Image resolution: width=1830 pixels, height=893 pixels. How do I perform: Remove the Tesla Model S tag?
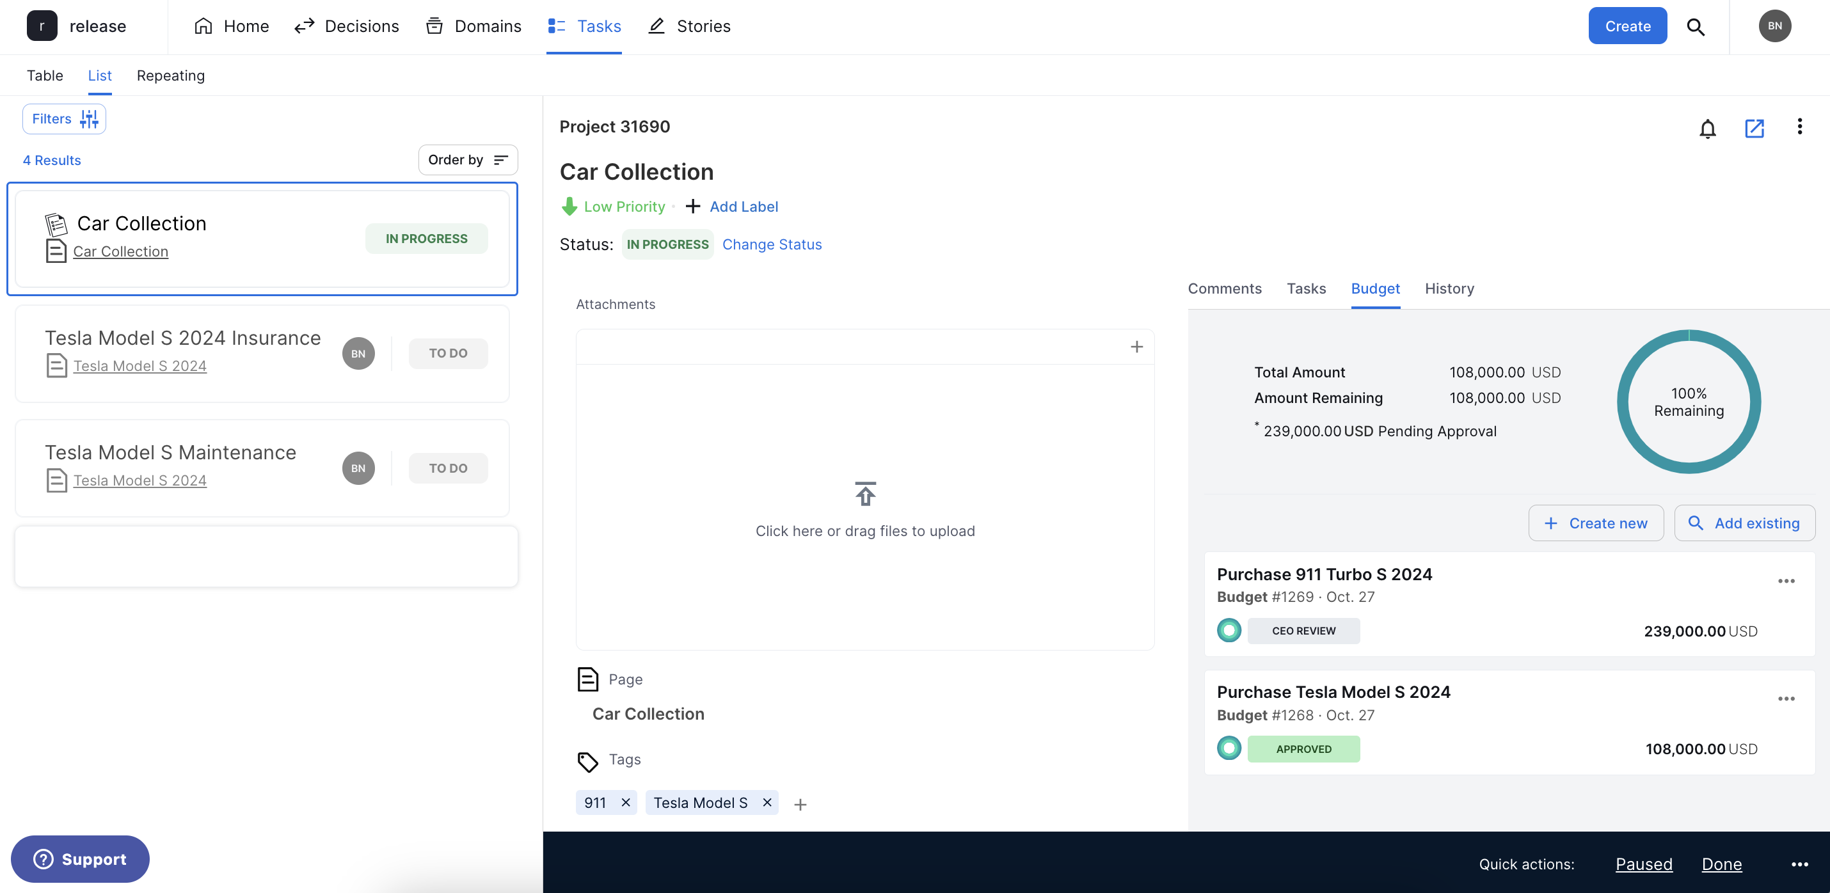pyautogui.click(x=767, y=802)
